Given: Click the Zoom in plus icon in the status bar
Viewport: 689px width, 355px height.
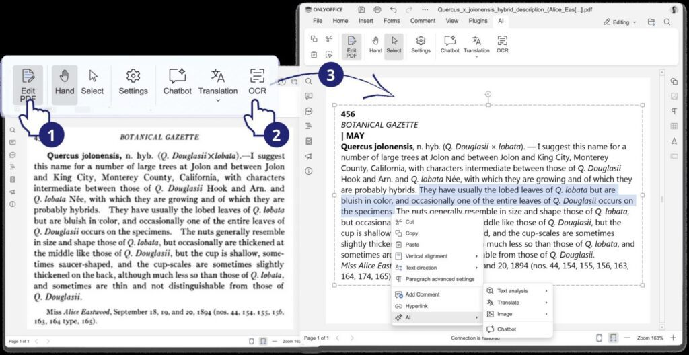Looking at the screenshot, I should [675, 338].
